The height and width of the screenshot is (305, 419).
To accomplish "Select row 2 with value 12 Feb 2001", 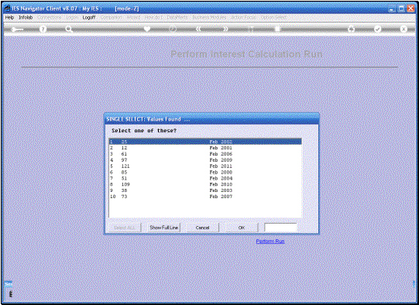I will (205, 148).
